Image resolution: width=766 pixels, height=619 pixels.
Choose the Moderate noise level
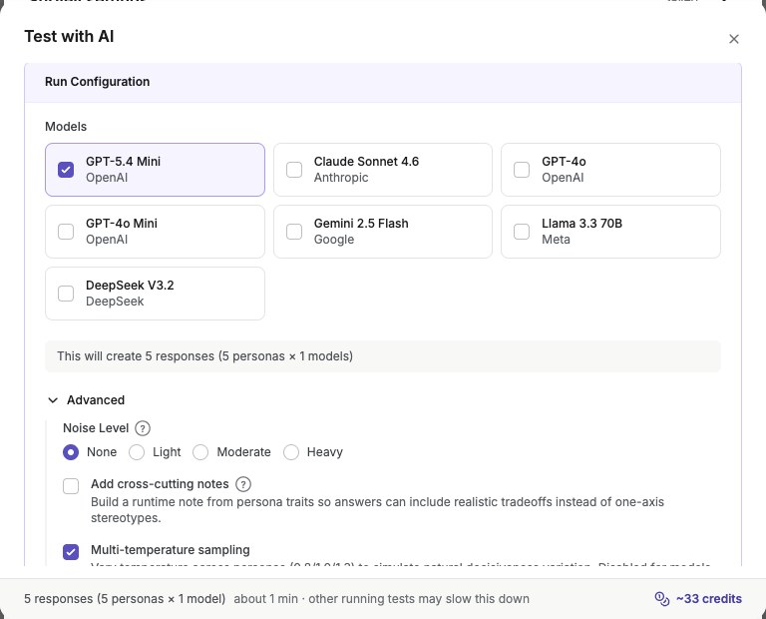click(x=200, y=452)
